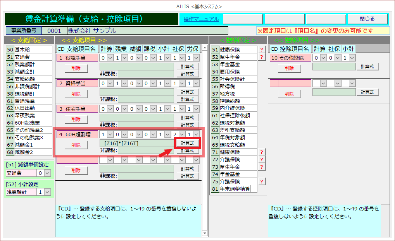395x241 pixels.
Task: Click 計算式 button highlighted for 60H超割増
Action: [188, 143]
